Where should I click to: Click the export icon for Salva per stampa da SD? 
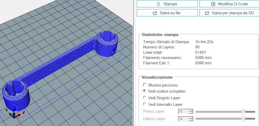(207, 13)
